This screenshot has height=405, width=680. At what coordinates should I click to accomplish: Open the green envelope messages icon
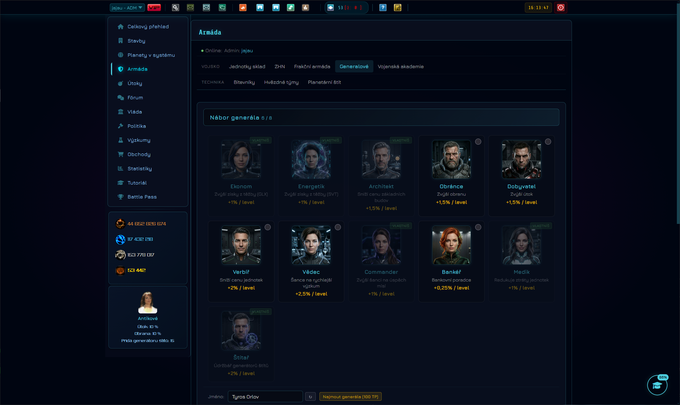tap(190, 8)
